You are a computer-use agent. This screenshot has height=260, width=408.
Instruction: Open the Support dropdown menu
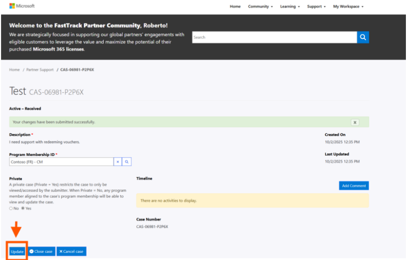[x=316, y=7]
